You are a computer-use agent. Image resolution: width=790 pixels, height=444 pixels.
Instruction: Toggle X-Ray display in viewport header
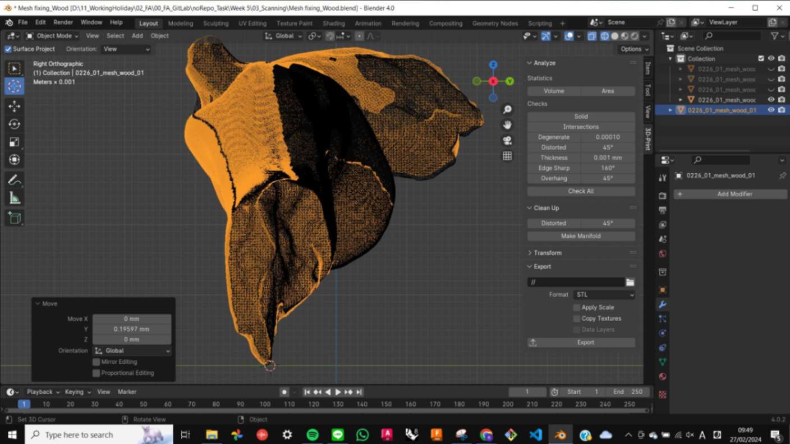pos(592,36)
